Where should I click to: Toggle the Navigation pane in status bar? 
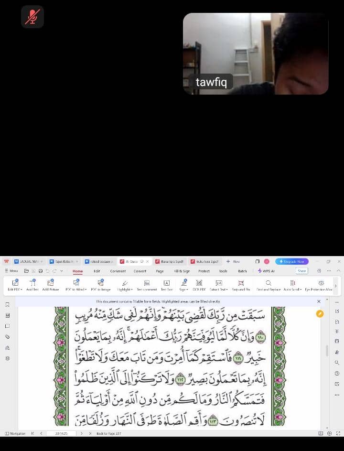(x=15, y=433)
